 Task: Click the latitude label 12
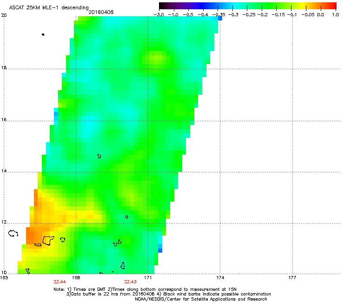point(4,222)
